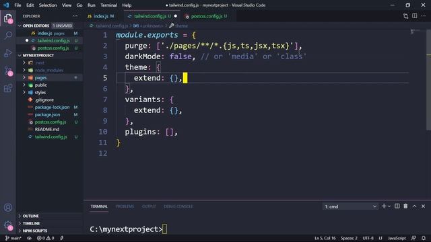Collapse the Open Editors section
This screenshot has height=242, width=431.
coord(20,26)
